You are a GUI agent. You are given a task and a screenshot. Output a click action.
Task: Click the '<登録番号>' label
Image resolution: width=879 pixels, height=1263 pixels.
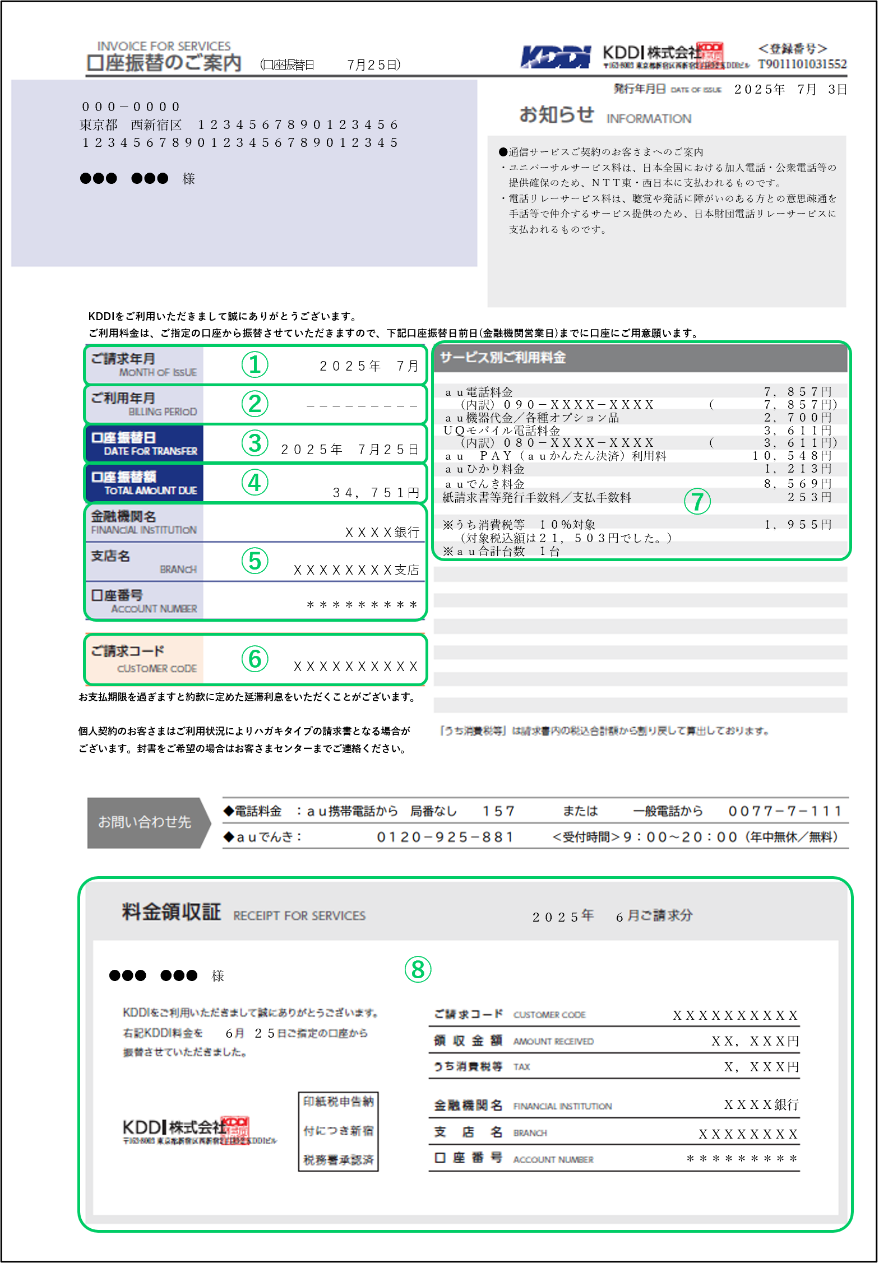[793, 49]
